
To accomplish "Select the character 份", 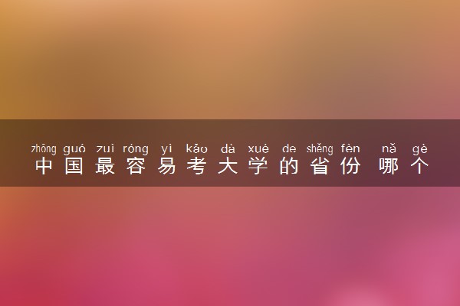I will click(x=350, y=166).
